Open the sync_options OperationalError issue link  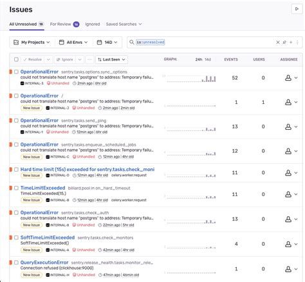39,72
